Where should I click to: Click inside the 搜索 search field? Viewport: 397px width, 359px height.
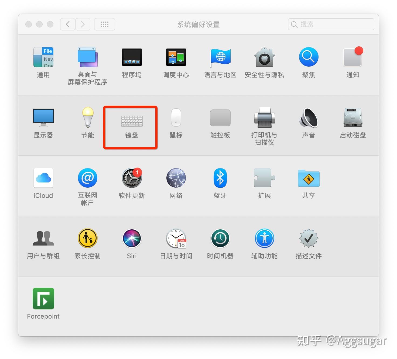[x=330, y=24]
